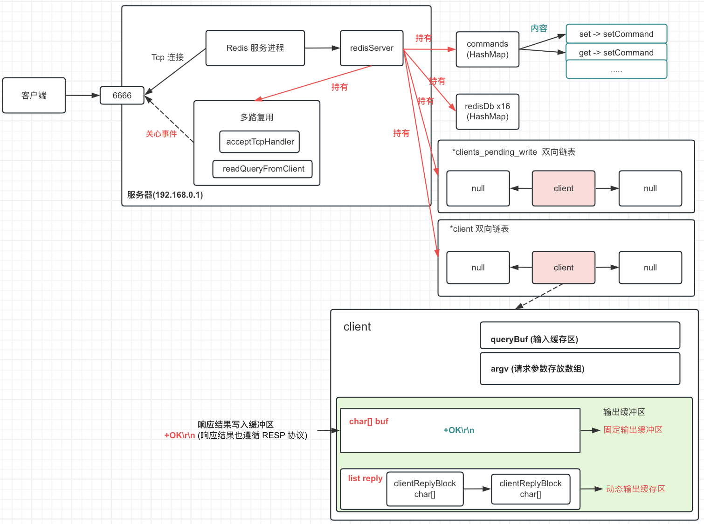
Task: Click the large client heading text
Action: (x=357, y=327)
